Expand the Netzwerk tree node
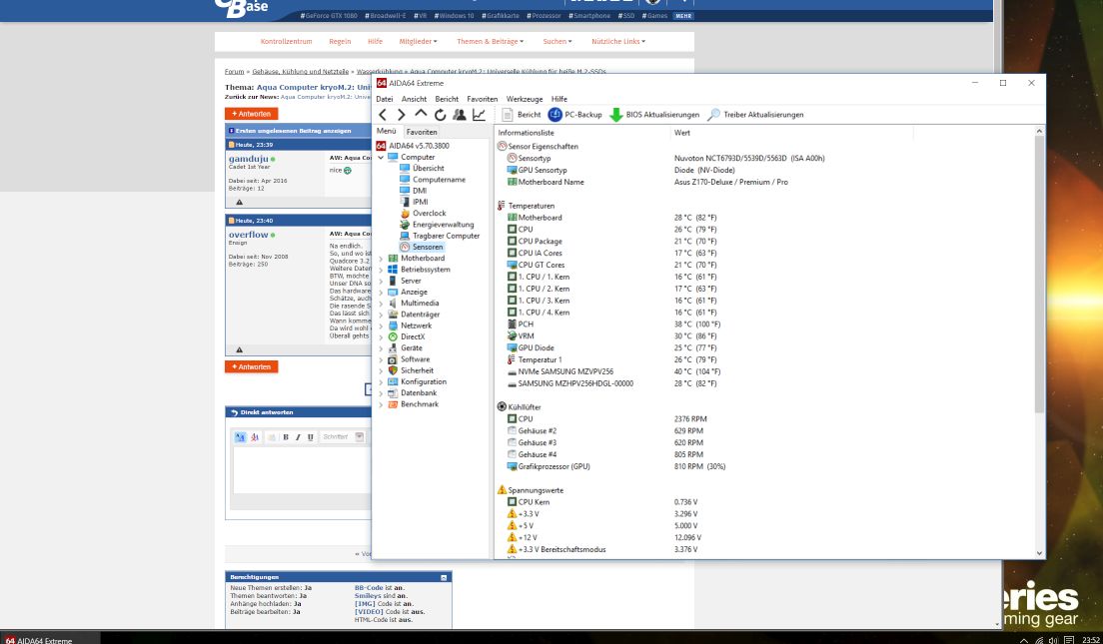 [381, 326]
